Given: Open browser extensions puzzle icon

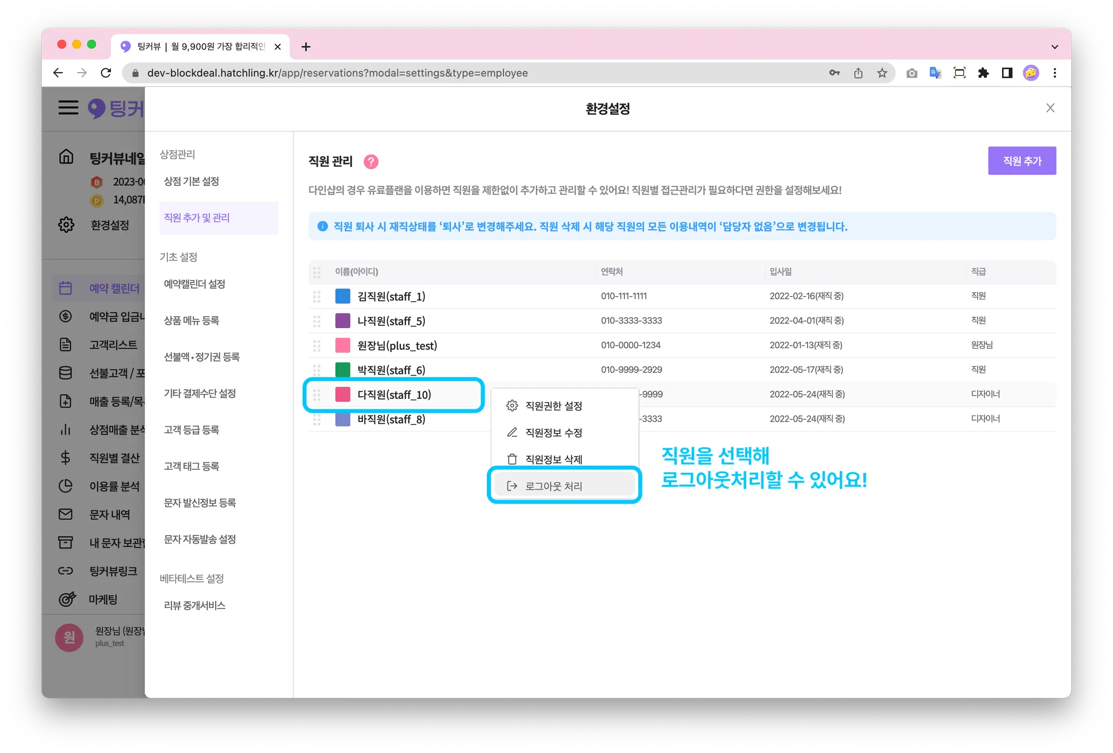Looking at the screenshot, I should (x=983, y=73).
